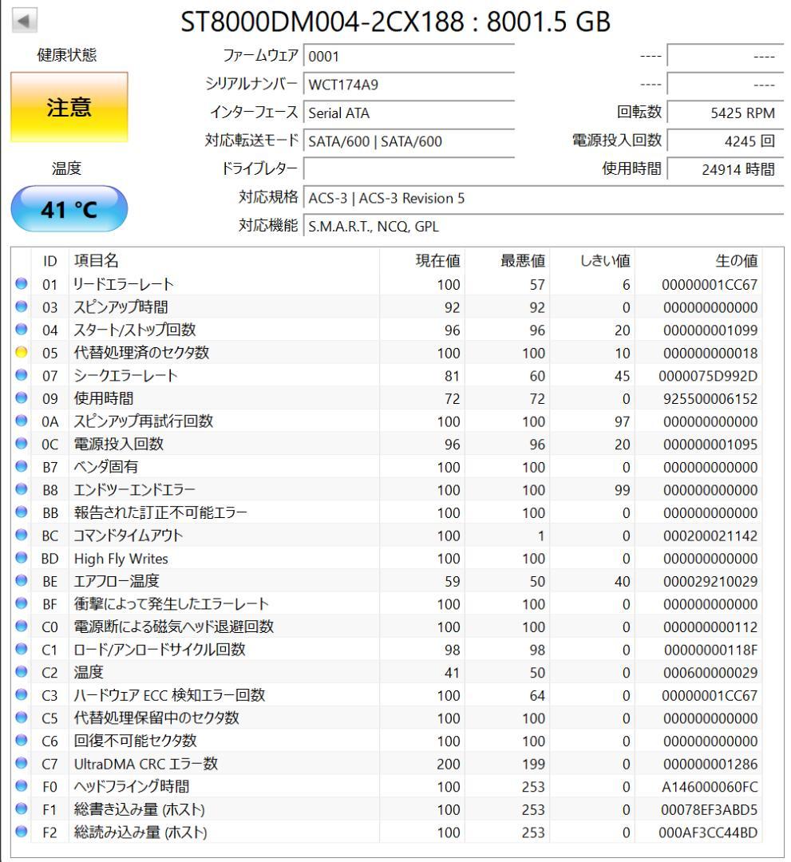
Task: Select the 対応転送モード SATA/600 field
Action: [409, 140]
